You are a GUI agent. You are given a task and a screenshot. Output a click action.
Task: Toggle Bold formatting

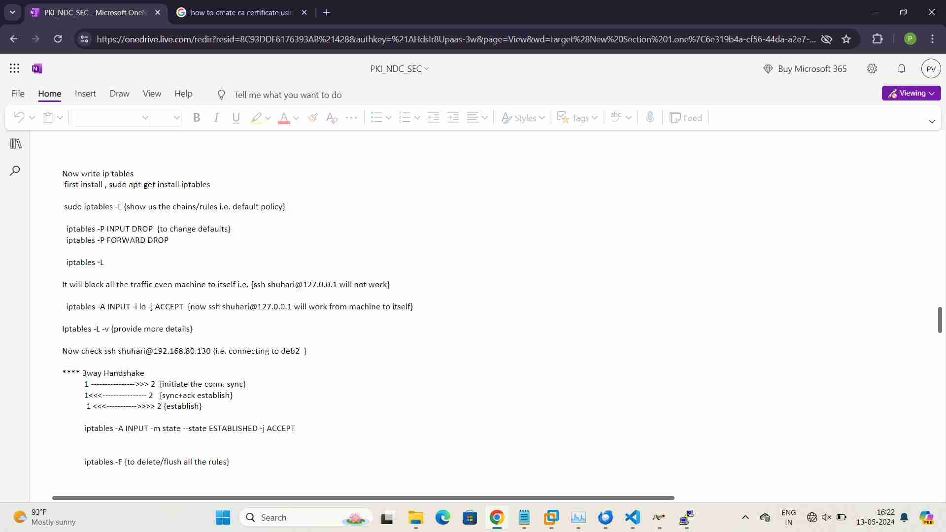click(x=197, y=118)
